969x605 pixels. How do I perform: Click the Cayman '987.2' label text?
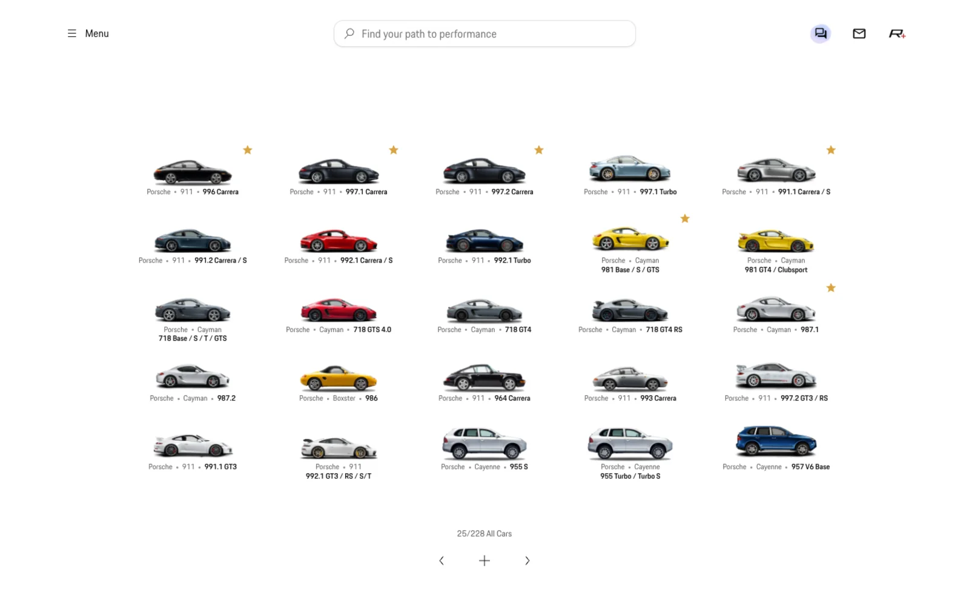tap(227, 399)
